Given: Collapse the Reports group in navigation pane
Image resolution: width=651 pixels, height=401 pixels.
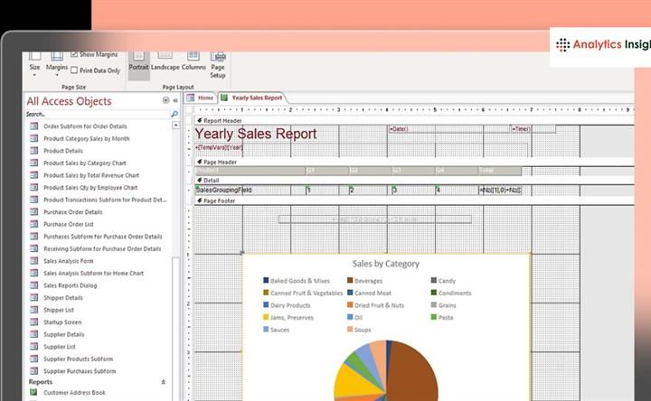Looking at the screenshot, I should point(164,382).
